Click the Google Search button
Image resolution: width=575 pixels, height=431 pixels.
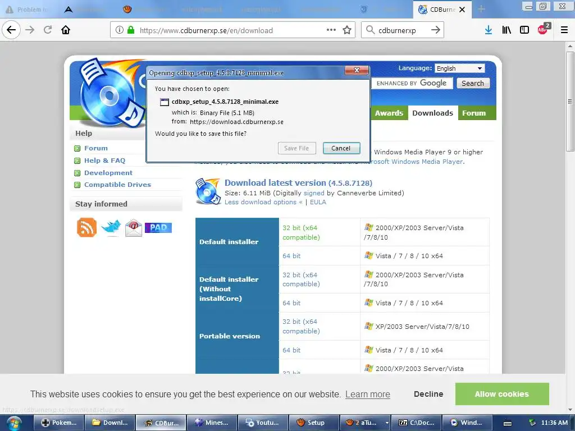coord(473,83)
